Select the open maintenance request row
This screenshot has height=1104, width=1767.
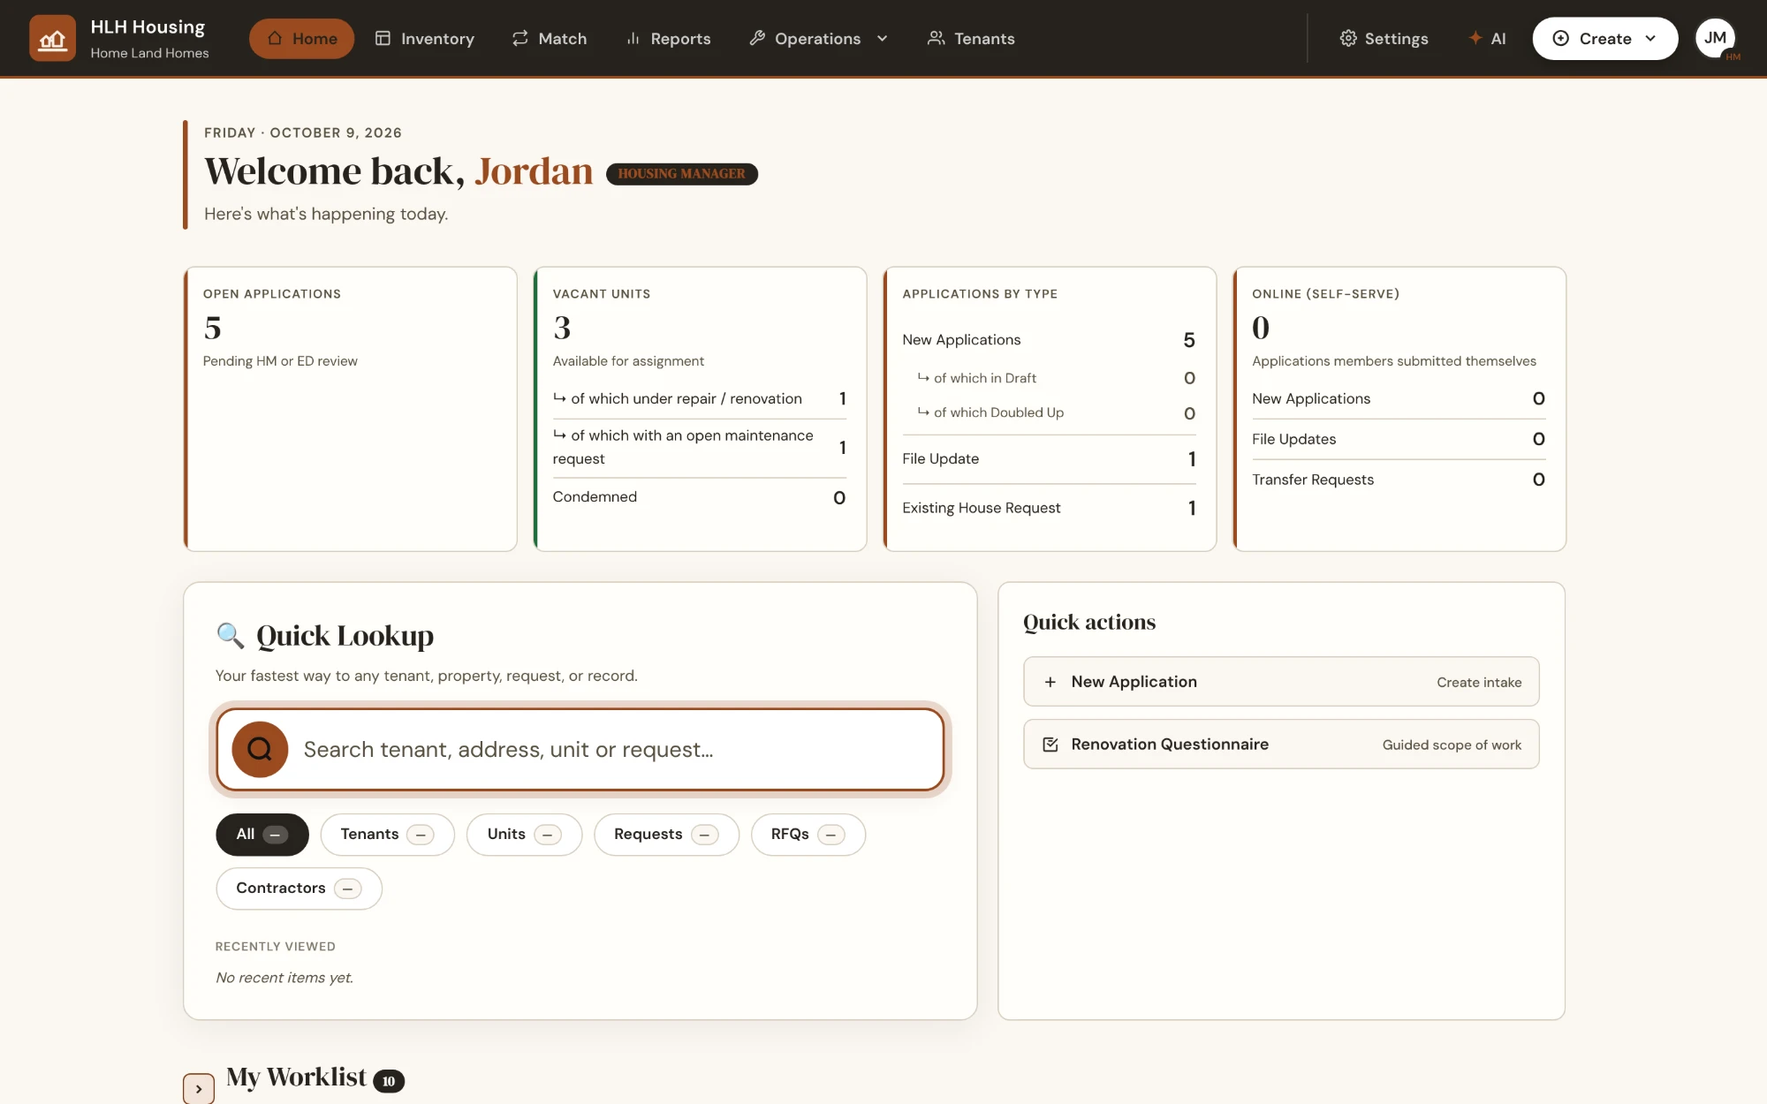coord(699,447)
